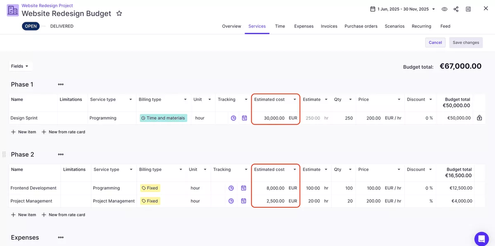Click the Frontend Development name cell

pos(35,188)
